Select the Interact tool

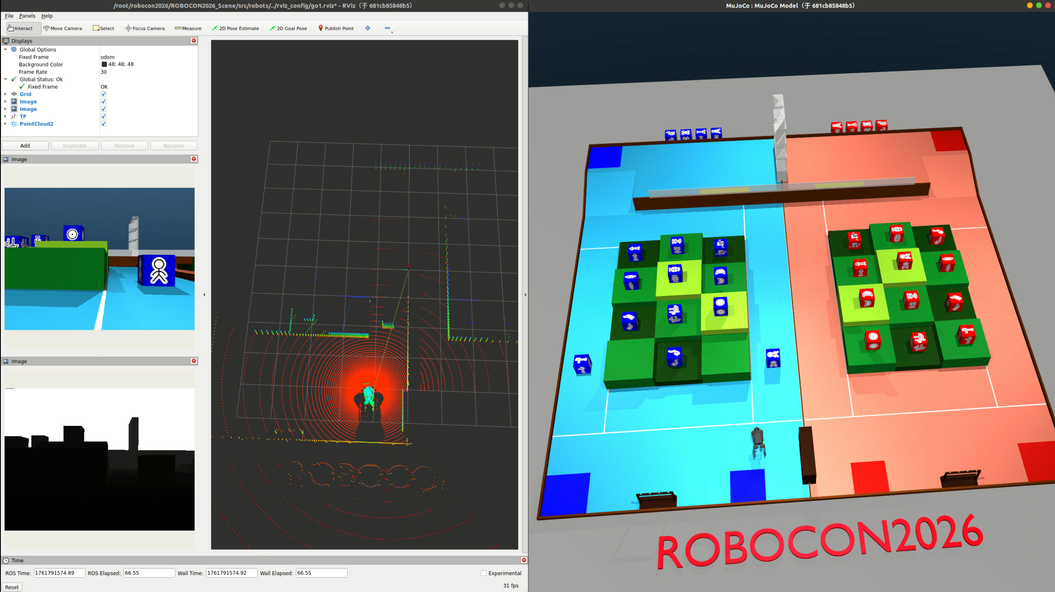24,28
